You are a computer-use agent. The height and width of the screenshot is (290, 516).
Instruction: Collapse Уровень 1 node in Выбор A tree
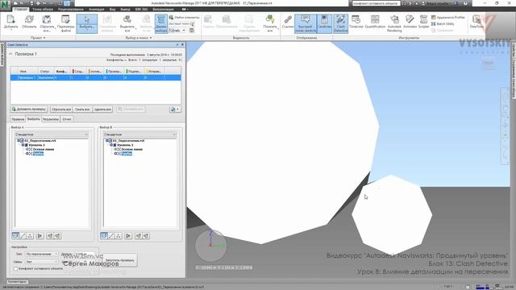pyautogui.click(x=23, y=145)
